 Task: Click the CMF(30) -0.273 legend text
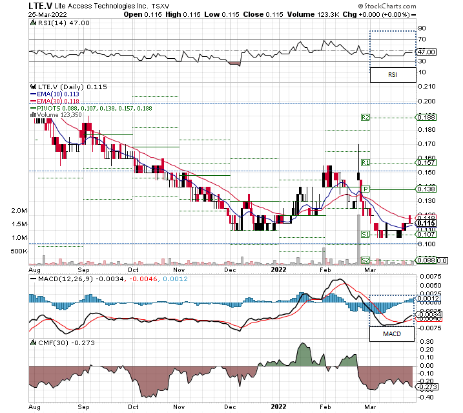click(67, 343)
